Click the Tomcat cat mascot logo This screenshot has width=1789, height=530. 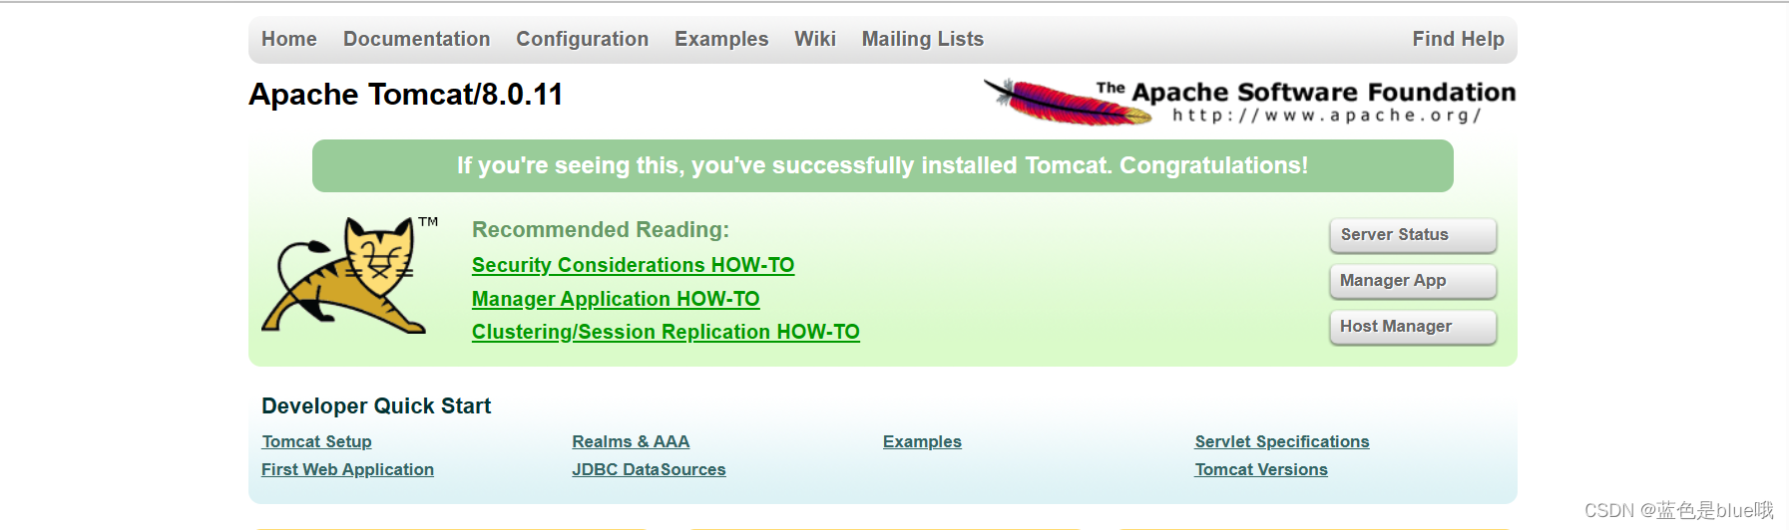(349, 275)
